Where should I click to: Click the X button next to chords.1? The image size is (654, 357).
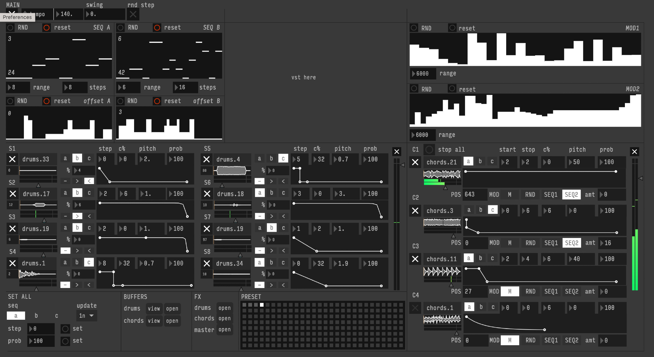click(x=415, y=308)
